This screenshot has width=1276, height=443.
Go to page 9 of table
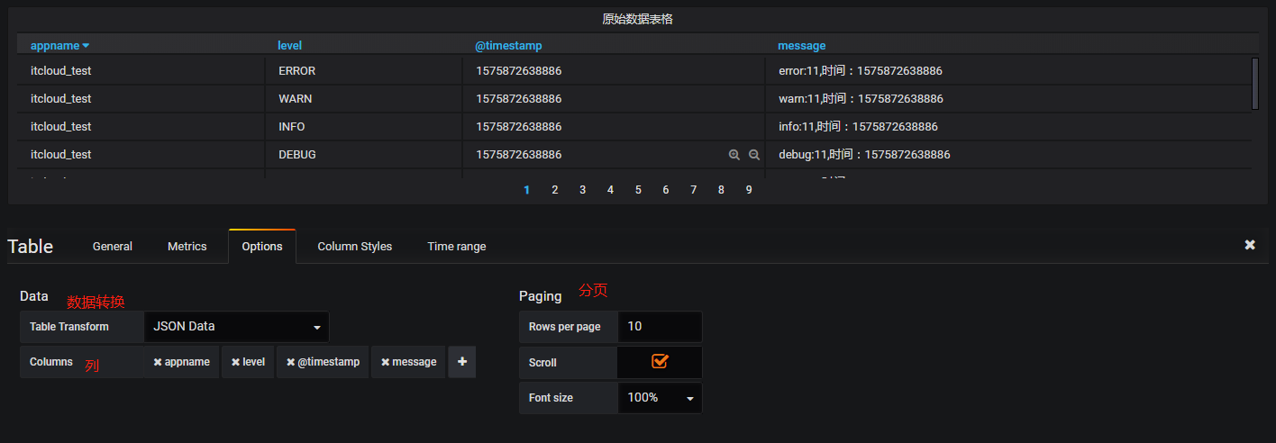click(749, 190)
